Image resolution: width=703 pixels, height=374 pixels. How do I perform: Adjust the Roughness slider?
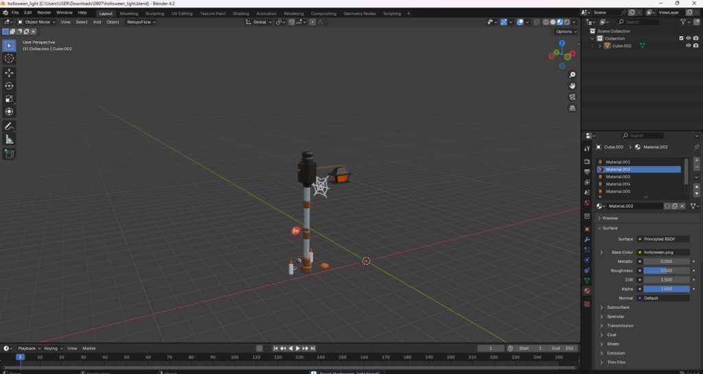click(666, 270)
